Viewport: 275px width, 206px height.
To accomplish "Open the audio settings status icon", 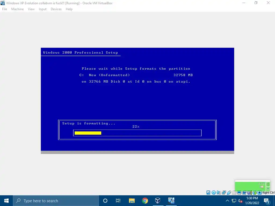I will pos(219,193).
